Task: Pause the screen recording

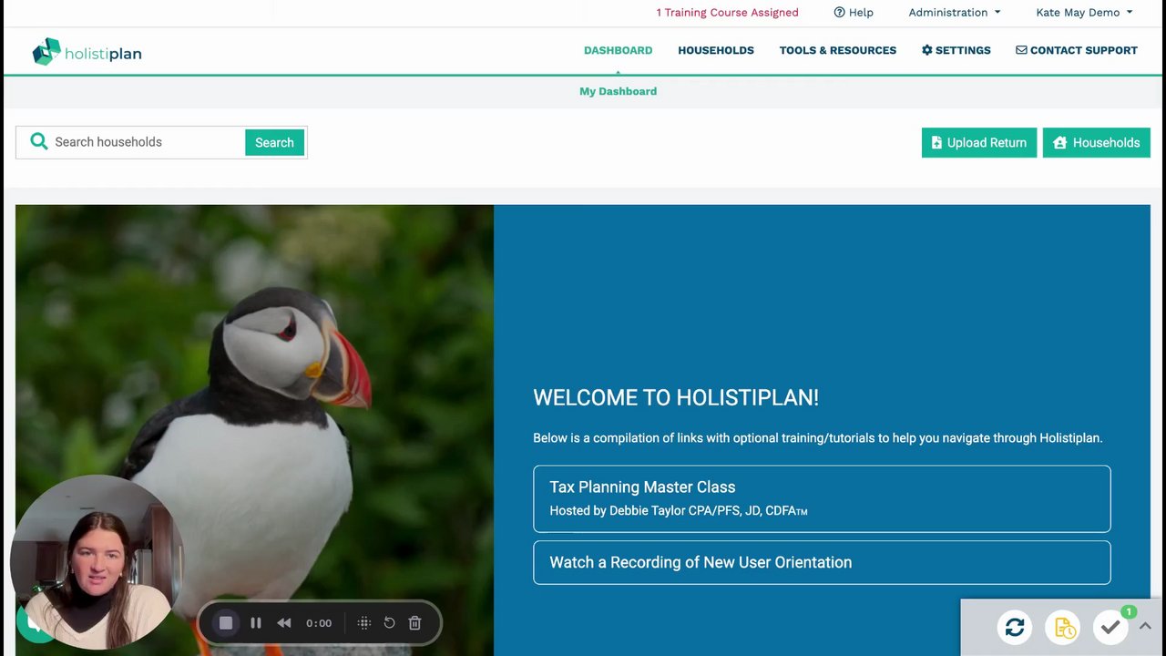Action: click(x=256, y=623)
